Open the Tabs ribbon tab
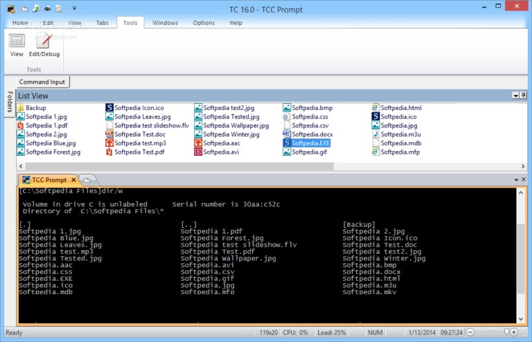This screenshot has height=342, width=532. 102,23
